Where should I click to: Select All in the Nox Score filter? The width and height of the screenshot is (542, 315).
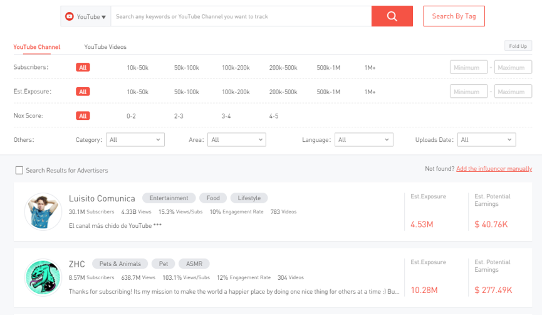point(83,116)
